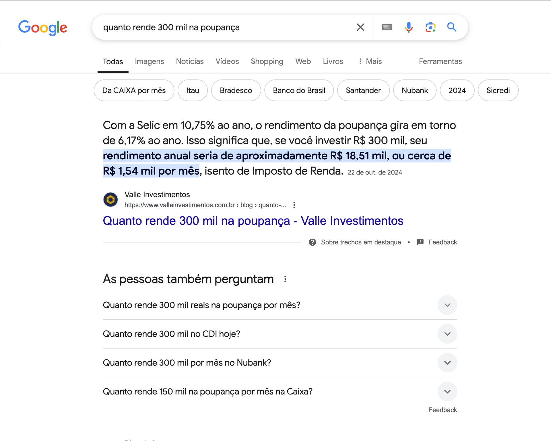Screen dimensions: 551x441
Task: Click the magnifier search icon
Action: pos(452,27)
